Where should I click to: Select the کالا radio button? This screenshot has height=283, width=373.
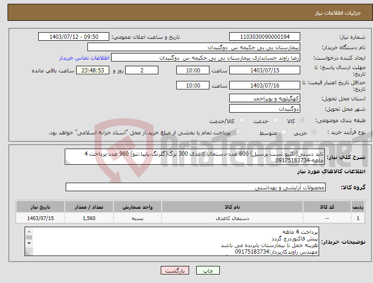point(302,120)
